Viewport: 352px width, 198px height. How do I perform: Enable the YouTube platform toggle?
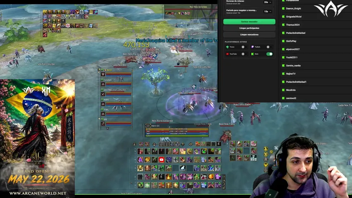[x=244, y=54]
